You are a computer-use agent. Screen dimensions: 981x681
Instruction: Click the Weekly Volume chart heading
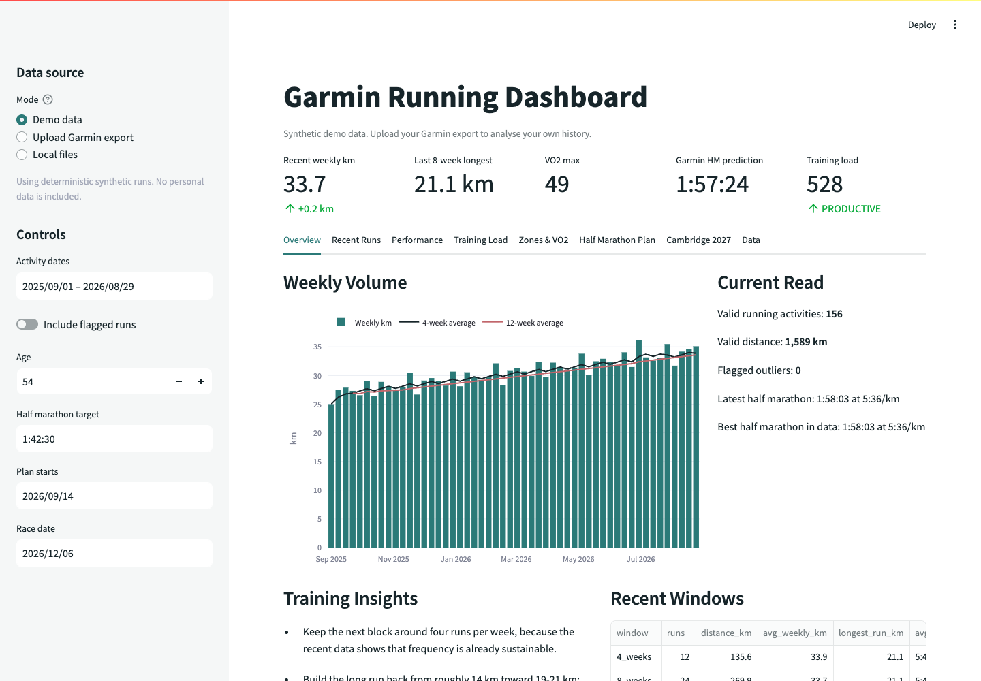point(345,282)
